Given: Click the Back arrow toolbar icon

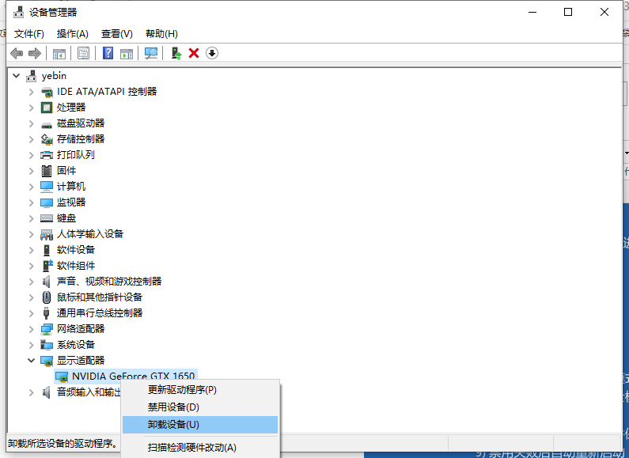Looking at the screenshot, I should [x=17, y=53].
